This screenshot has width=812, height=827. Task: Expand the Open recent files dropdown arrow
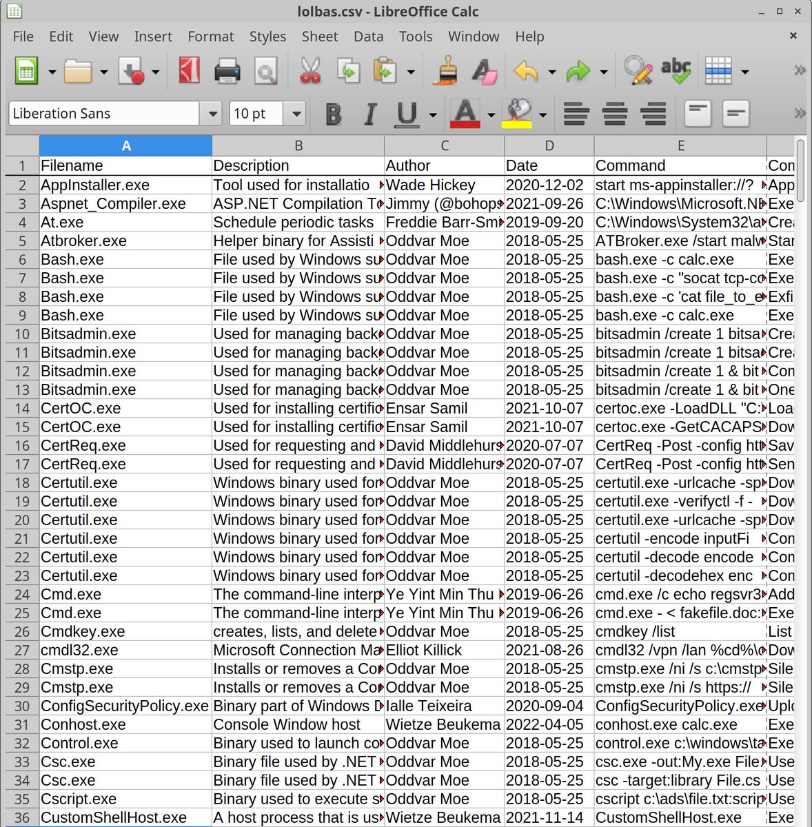coord(103,72)
